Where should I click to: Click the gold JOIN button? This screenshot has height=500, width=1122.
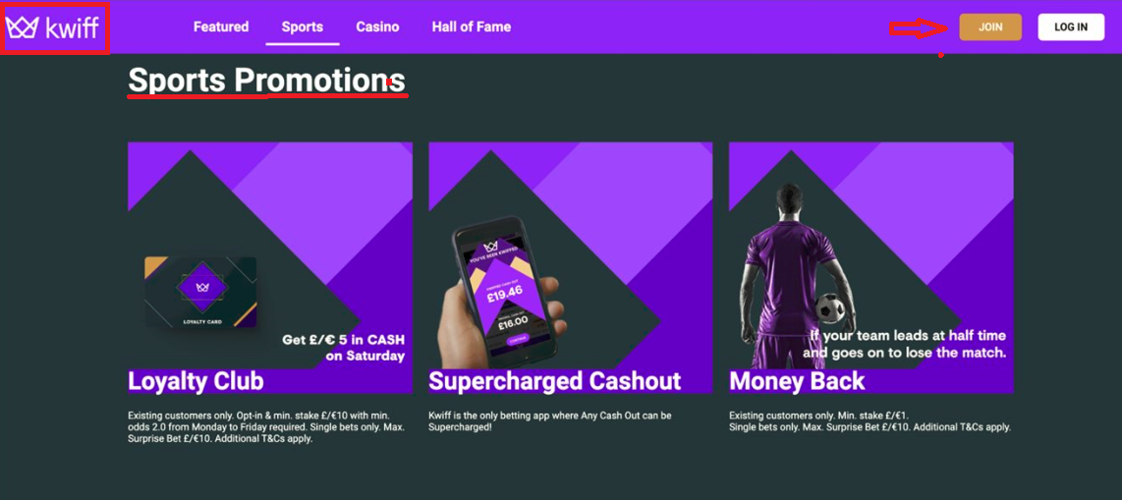tap(990, 28)
